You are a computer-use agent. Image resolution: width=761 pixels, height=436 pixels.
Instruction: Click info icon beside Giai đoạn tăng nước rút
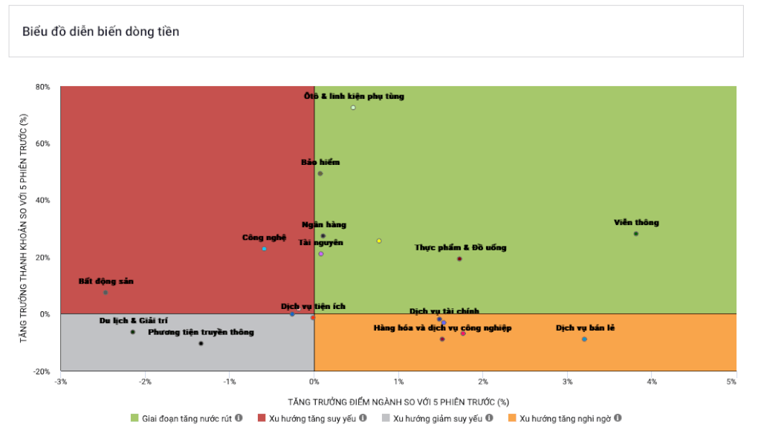(x=239, y=417)
